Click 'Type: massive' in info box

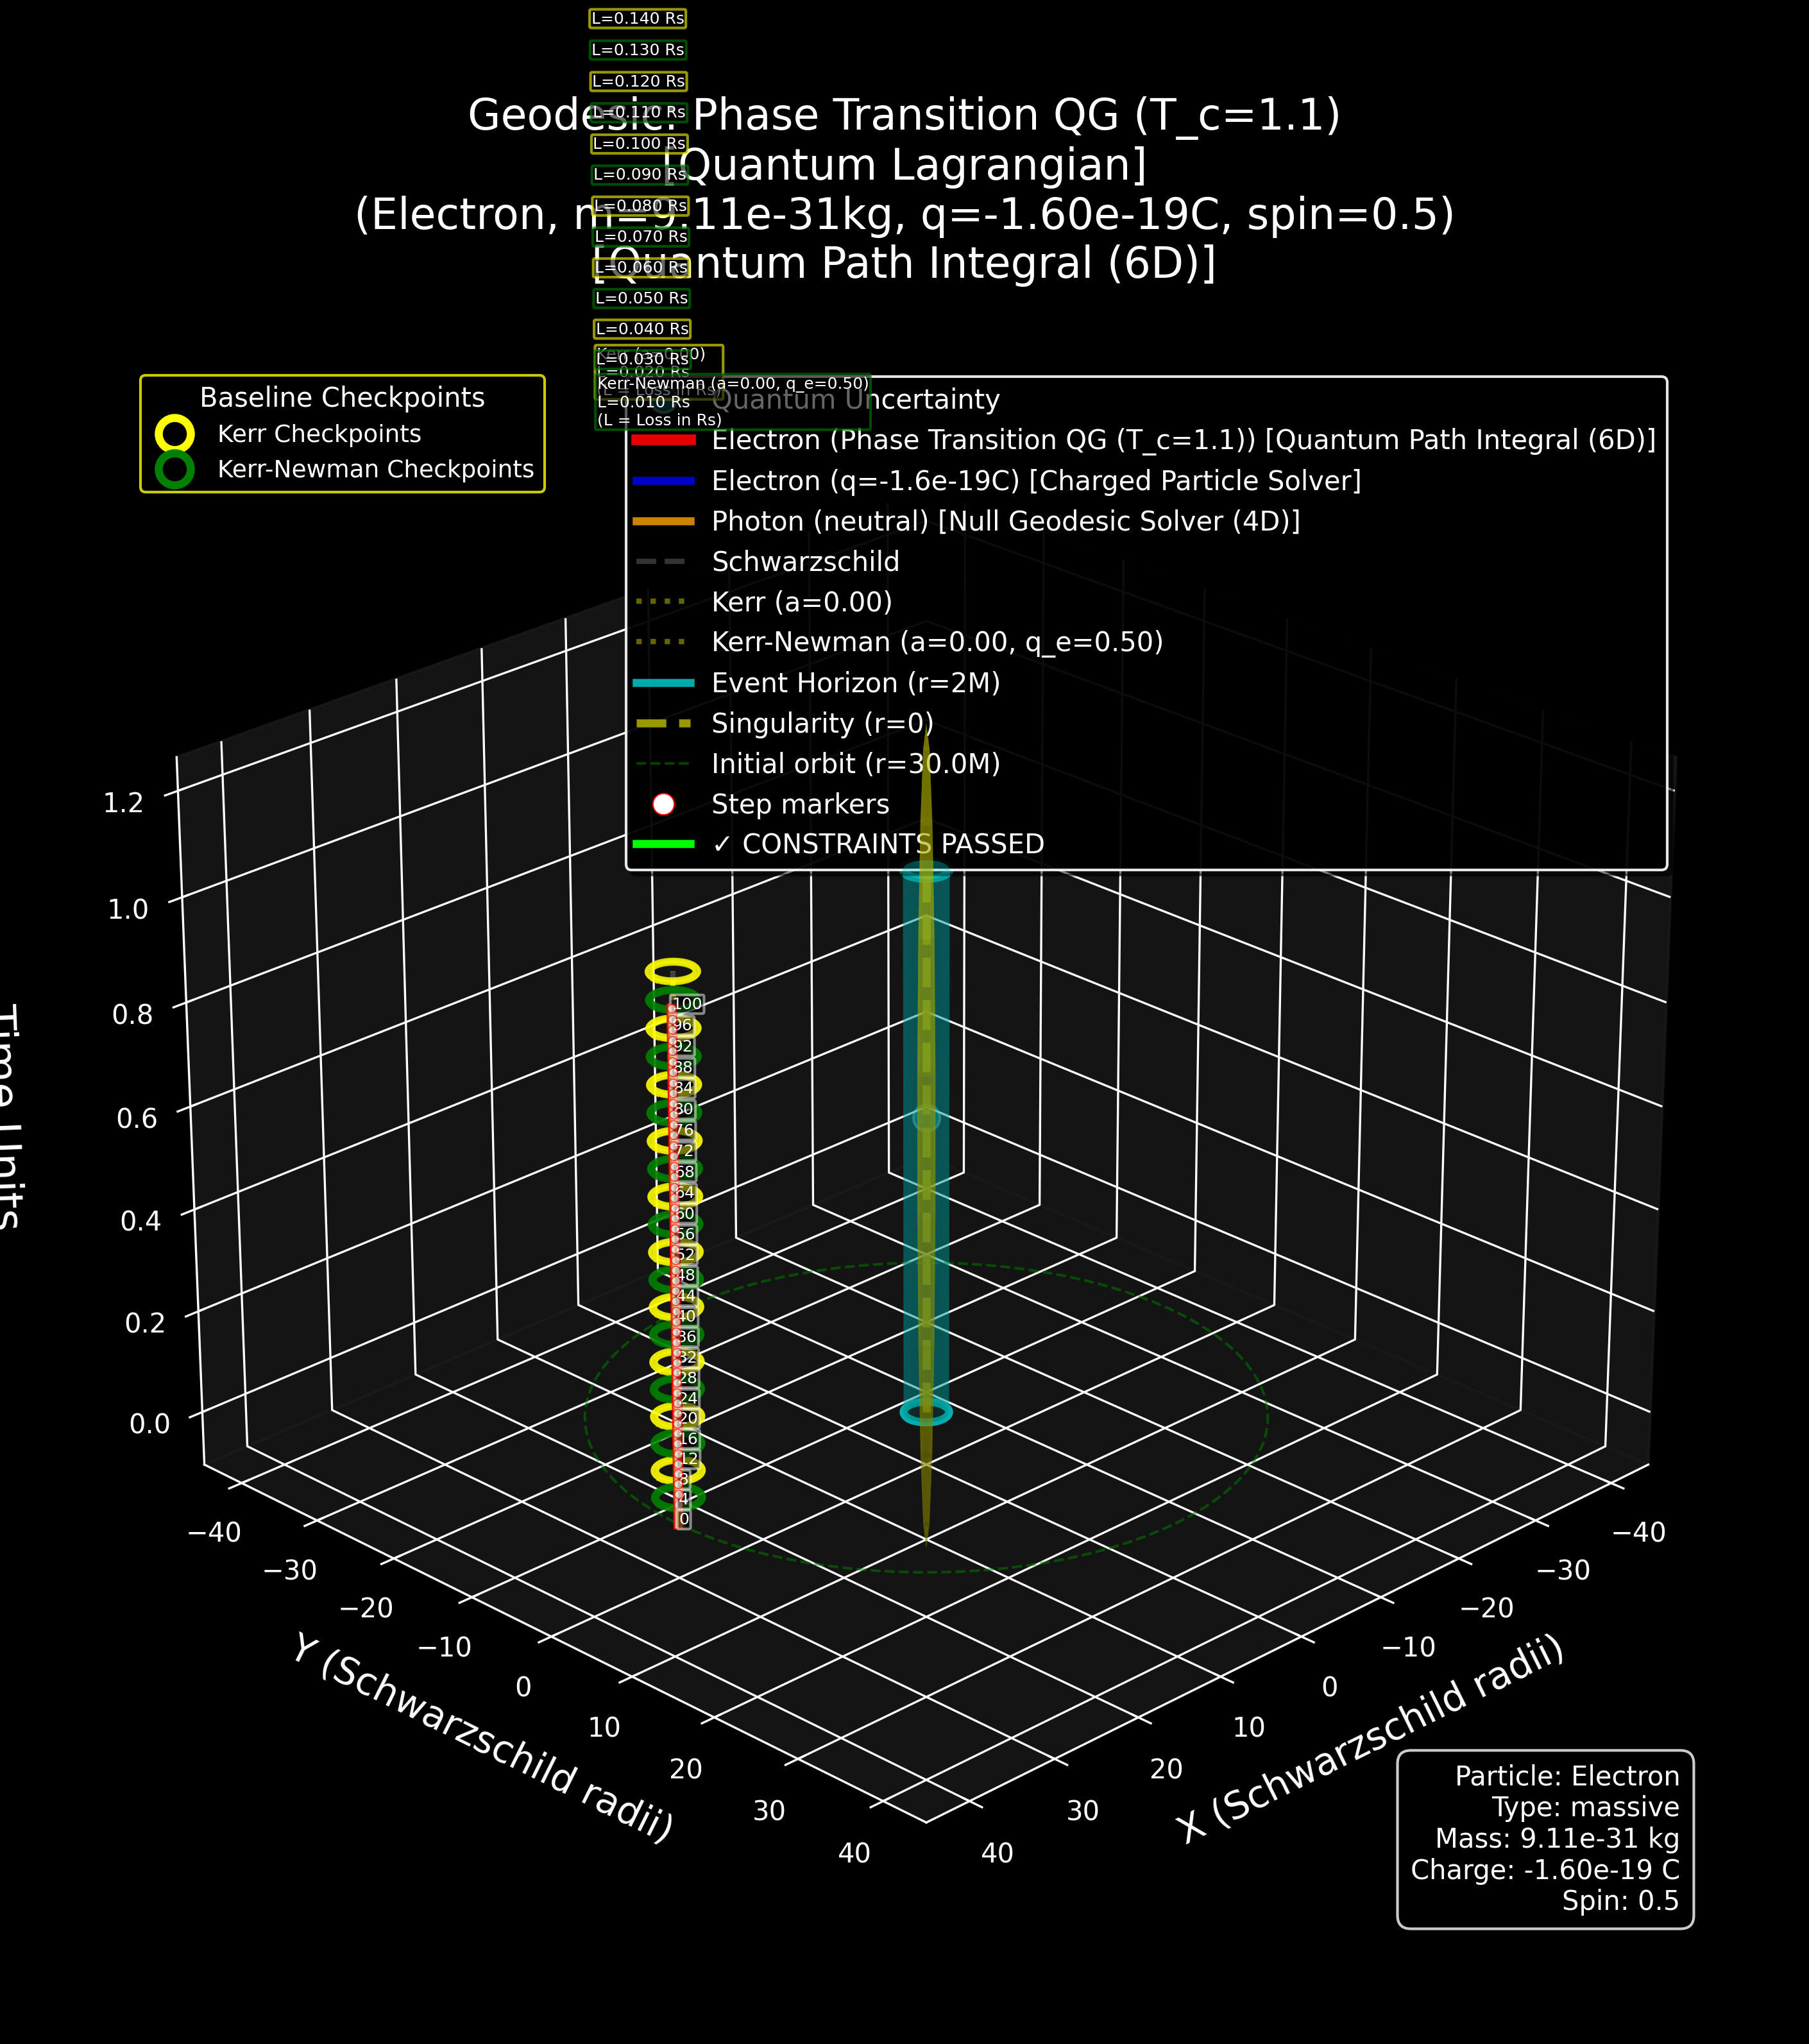(x=1585, y=1807)
